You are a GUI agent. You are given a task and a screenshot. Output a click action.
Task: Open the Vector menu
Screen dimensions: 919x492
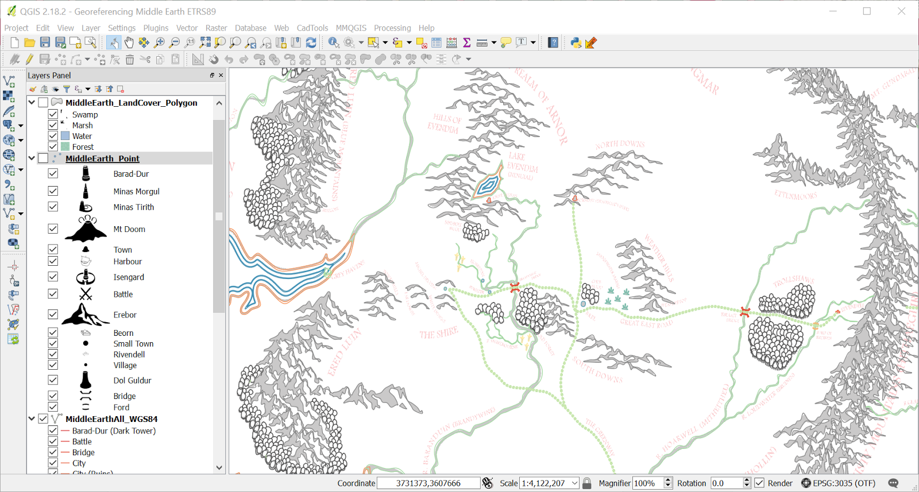coord(187,28)
